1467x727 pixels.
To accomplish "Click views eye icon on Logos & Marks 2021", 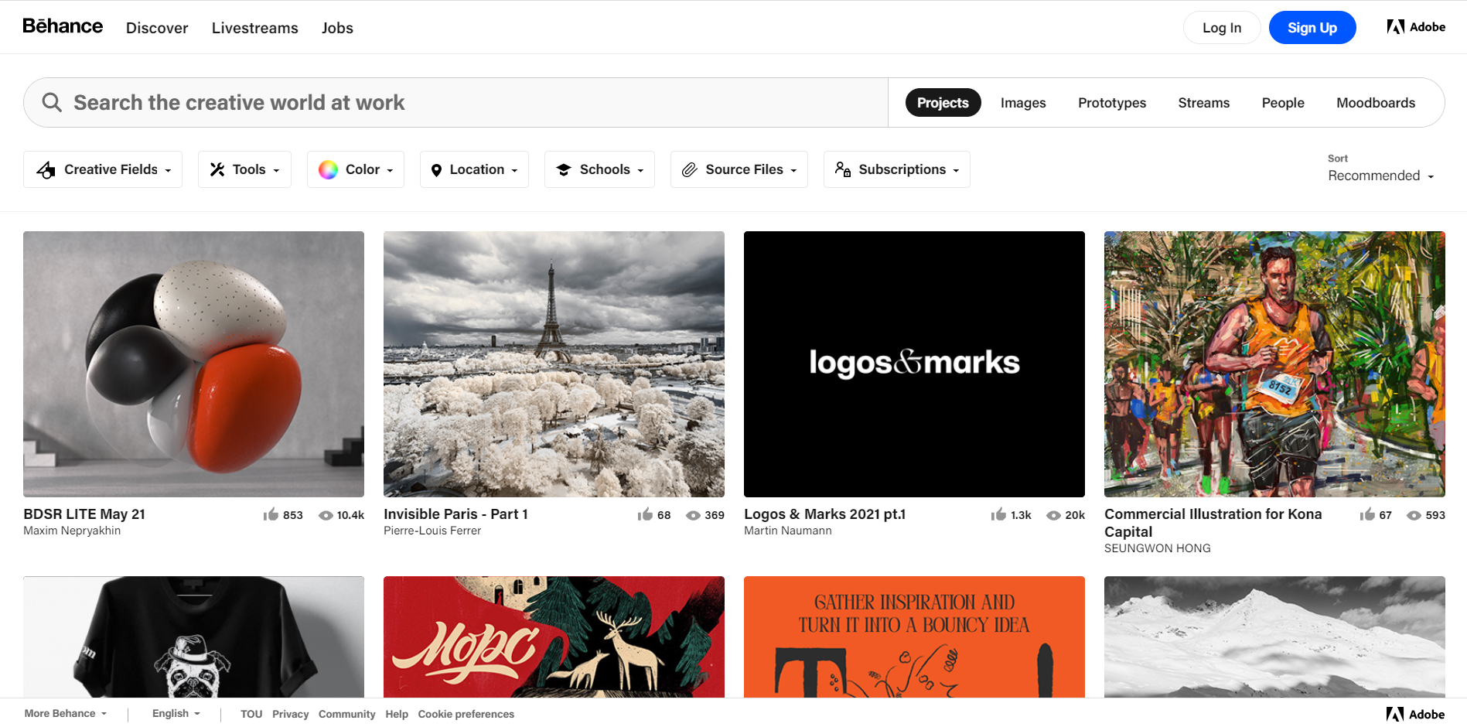I will (x=1053, y=515).
